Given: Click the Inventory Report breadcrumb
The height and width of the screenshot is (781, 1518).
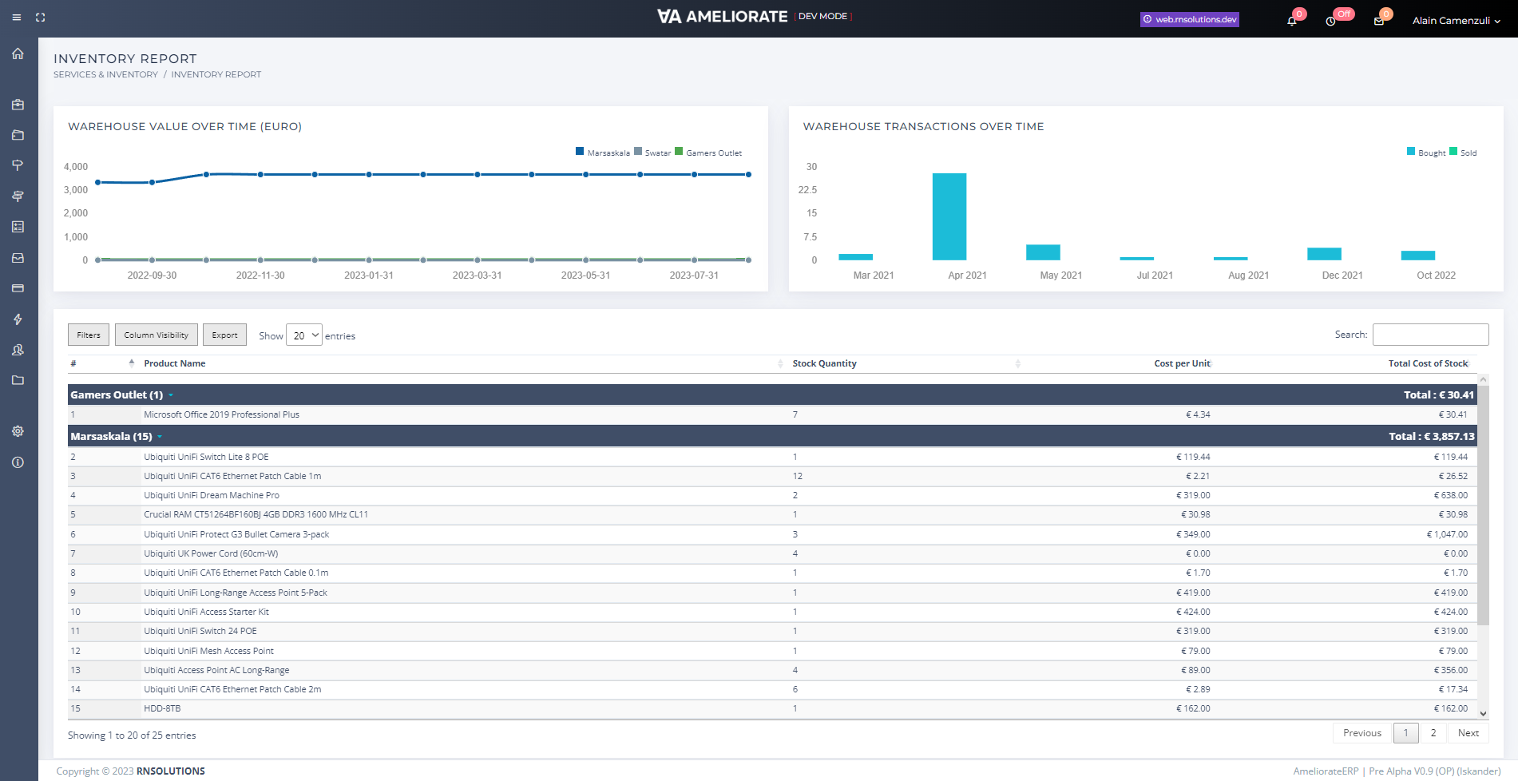Looking at the screenshot, I should 216,74.
